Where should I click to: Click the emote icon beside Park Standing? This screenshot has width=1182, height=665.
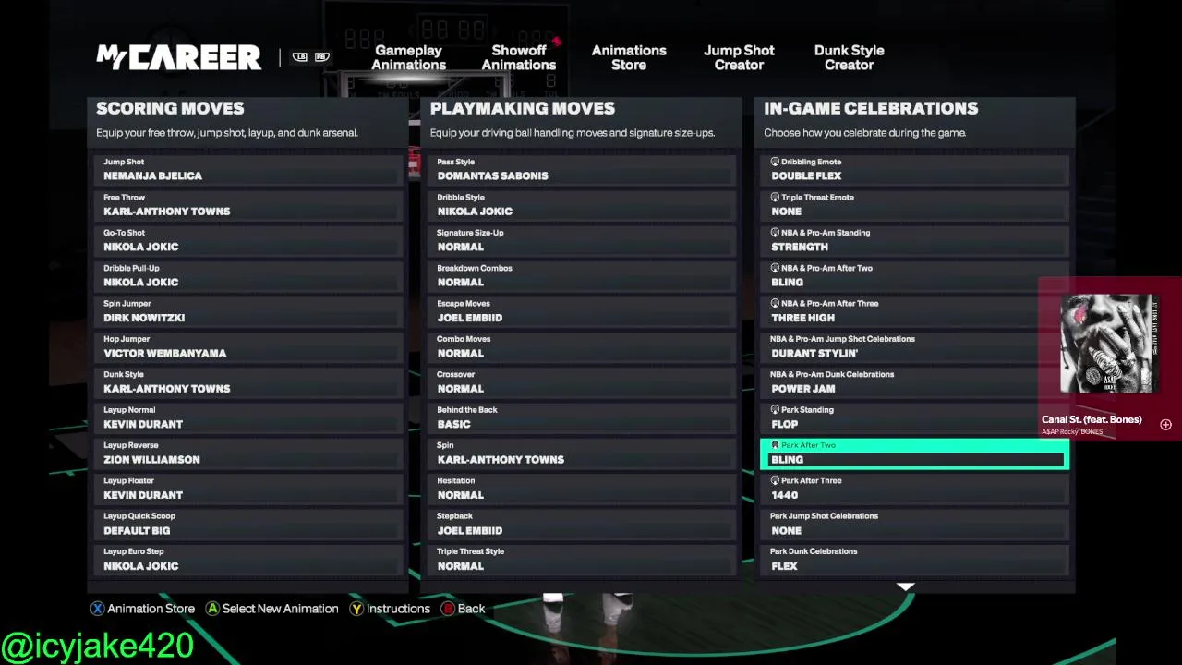click(x=775, y=409)
